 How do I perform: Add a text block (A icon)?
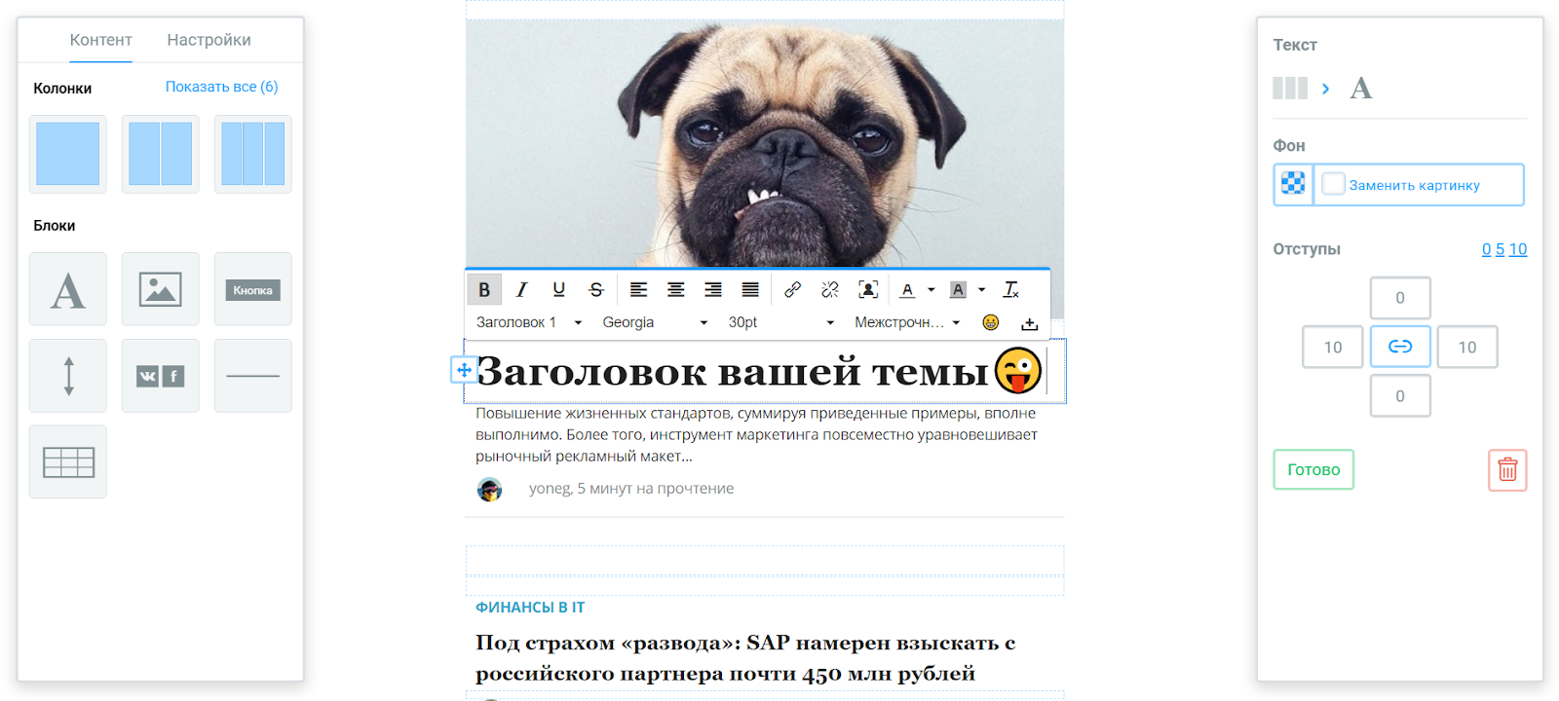pos(67,289)
